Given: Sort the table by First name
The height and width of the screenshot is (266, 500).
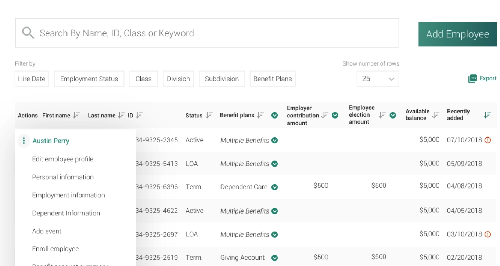Looking at the screenshot, I should (76, 115).
